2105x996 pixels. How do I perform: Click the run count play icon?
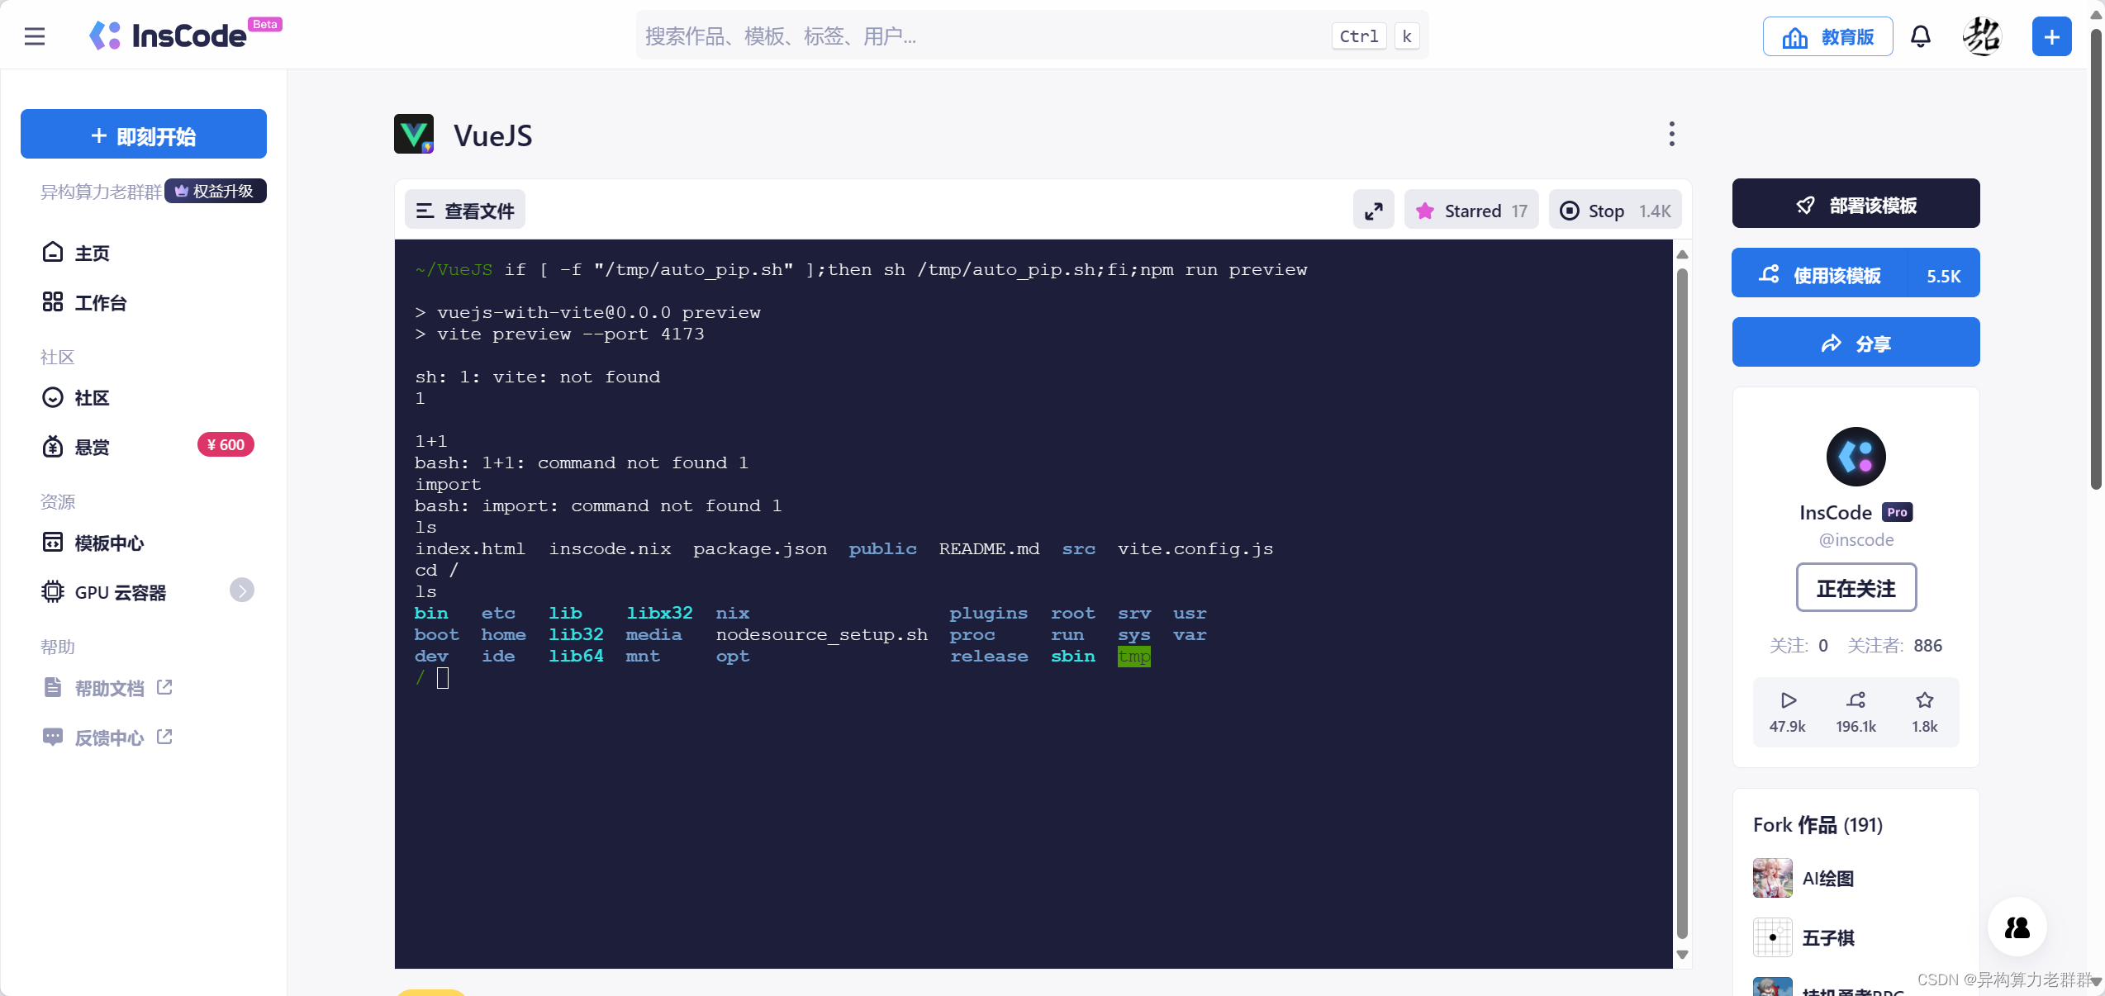pos(1787,700)
